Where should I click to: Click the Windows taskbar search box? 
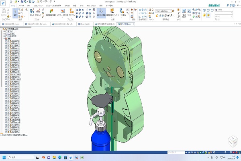tap(21, 157)
